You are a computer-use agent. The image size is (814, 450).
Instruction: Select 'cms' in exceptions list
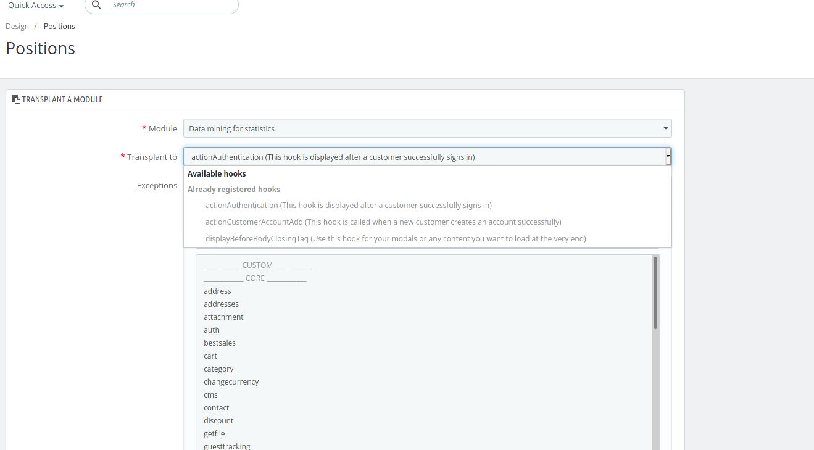click(x=424, y=395)
